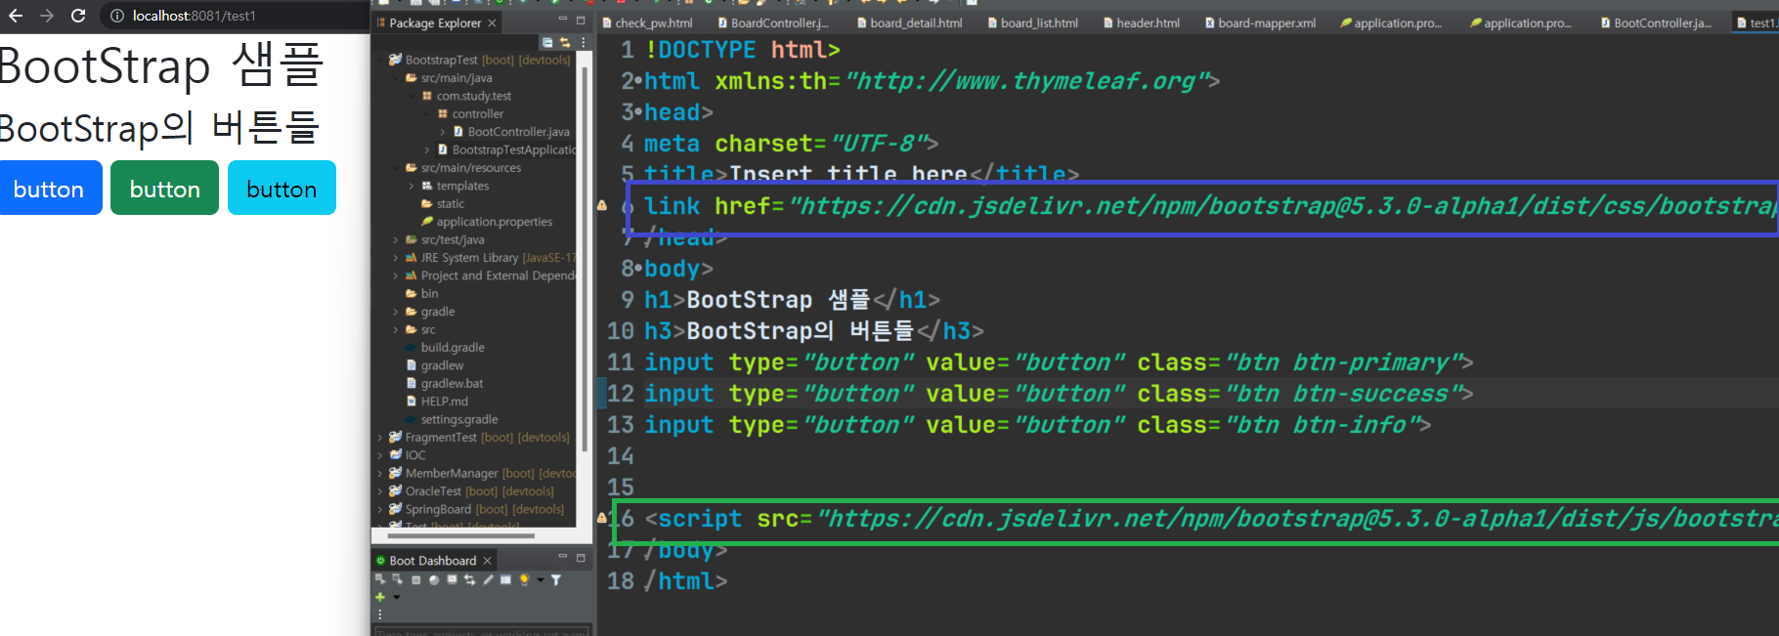Click the pencil edit icon in Boot Dashboard
The image size is (1779, 636).
click(x=488, y=579)
